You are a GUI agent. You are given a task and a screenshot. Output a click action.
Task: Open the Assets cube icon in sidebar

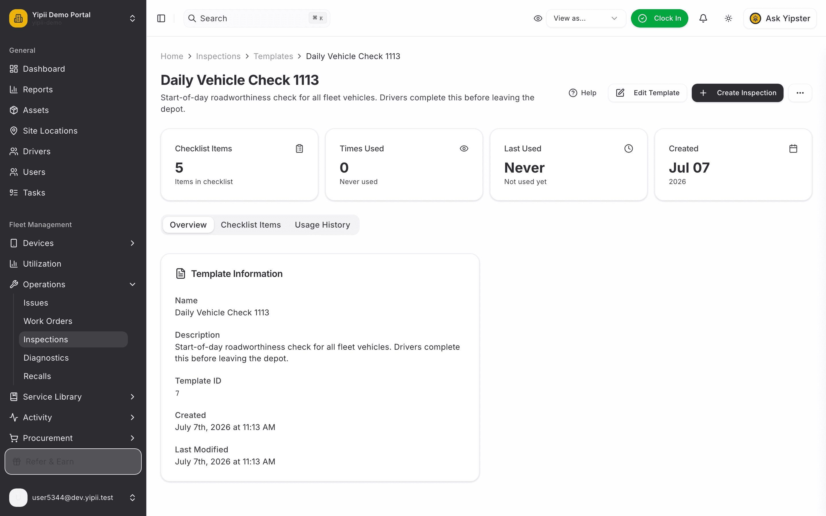pos(14,110)
